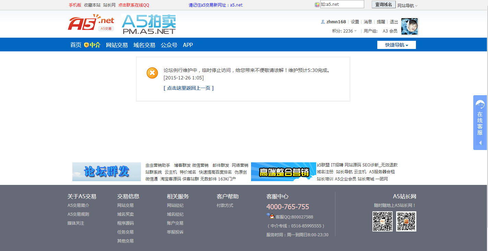
Task: Open the 快速提高百度排名 link
Action: (x=215, y=172)
